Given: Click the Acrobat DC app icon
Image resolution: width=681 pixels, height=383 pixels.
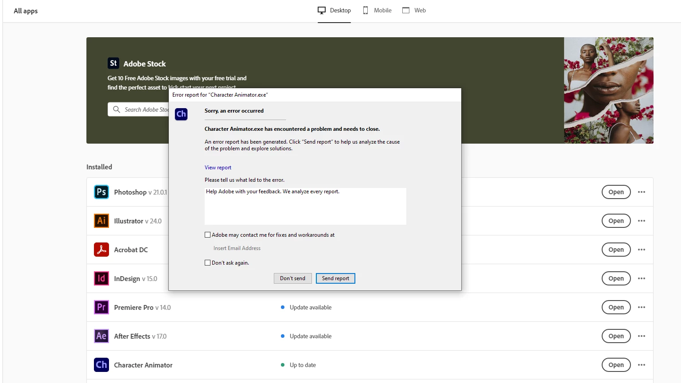Looking at the screenshot, I should (101, 250).
